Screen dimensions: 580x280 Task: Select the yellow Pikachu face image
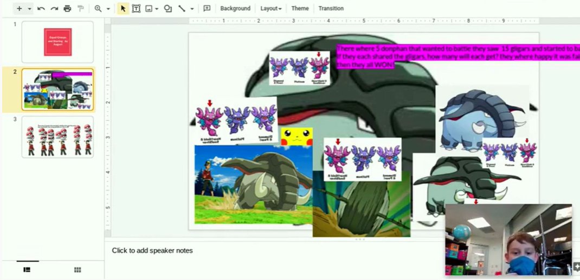[x=297, y=136]
